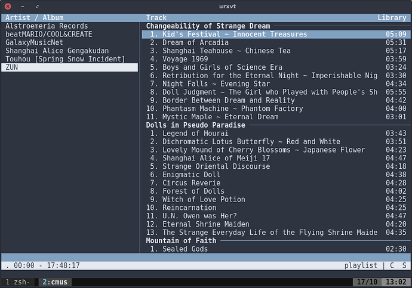Click the C continue flag in status bar
The width and height of the screenshot is (412, 288).
392,265
